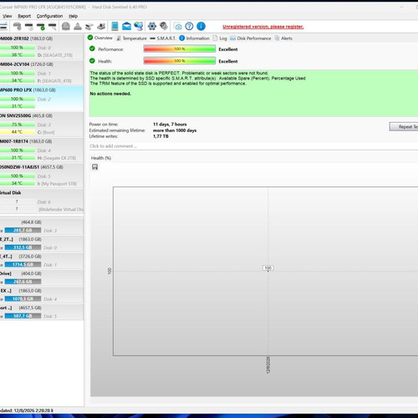This screenshot has width=418, height=418.
Task: Select the SNV2S500G disk at 75% health
Action: click(42, 125)
